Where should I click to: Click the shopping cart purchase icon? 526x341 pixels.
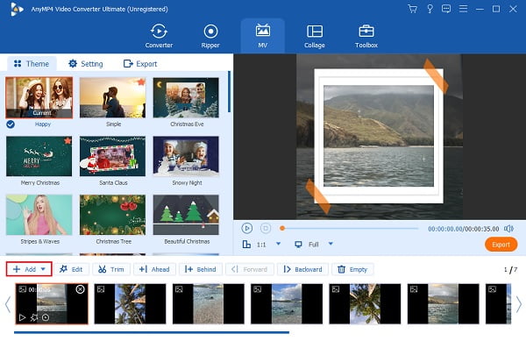[x=412, y=9]
